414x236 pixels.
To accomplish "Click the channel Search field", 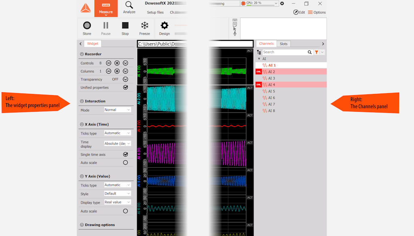I will [x=284, y=52].
